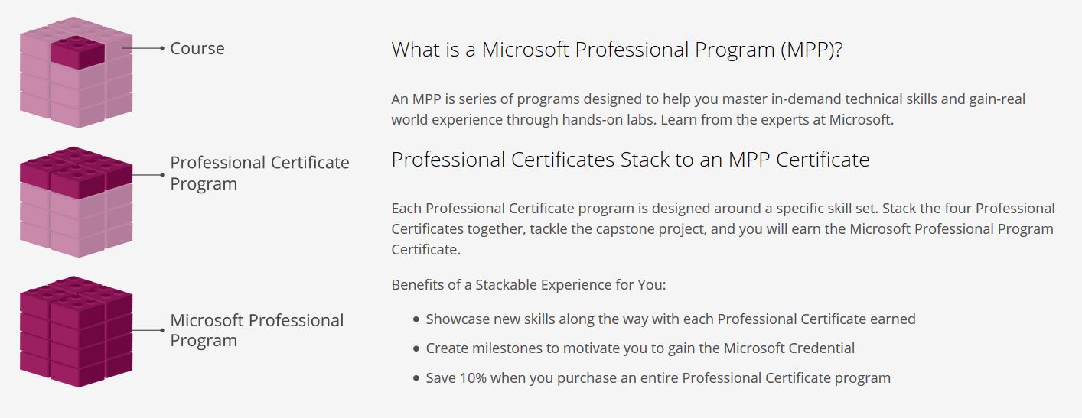The height and width of the screenshot is (418, 1082).
Task: Click the connector line beside Microsoft Professional Program
Action: (147, 330)
